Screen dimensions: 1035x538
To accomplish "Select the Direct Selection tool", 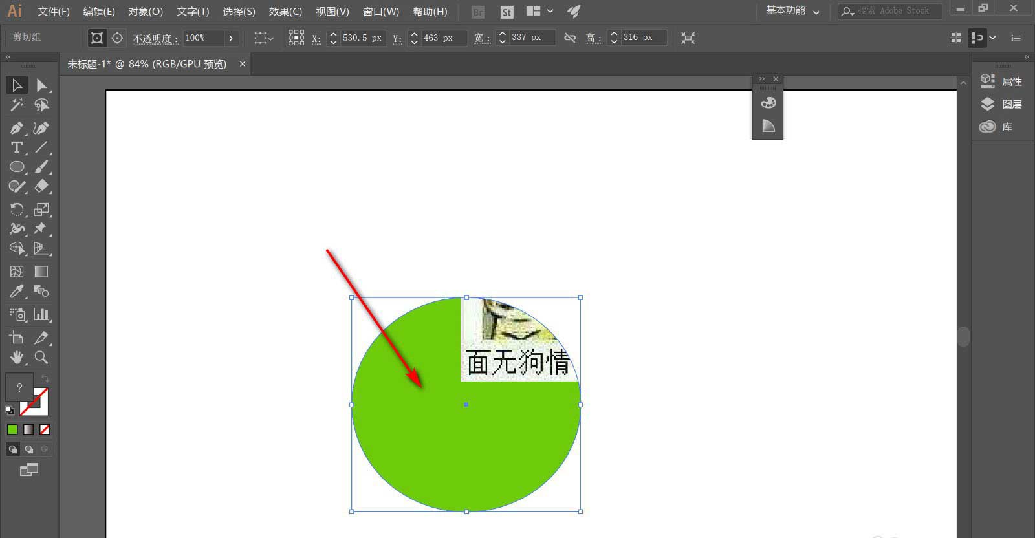I will coord(41,85).
